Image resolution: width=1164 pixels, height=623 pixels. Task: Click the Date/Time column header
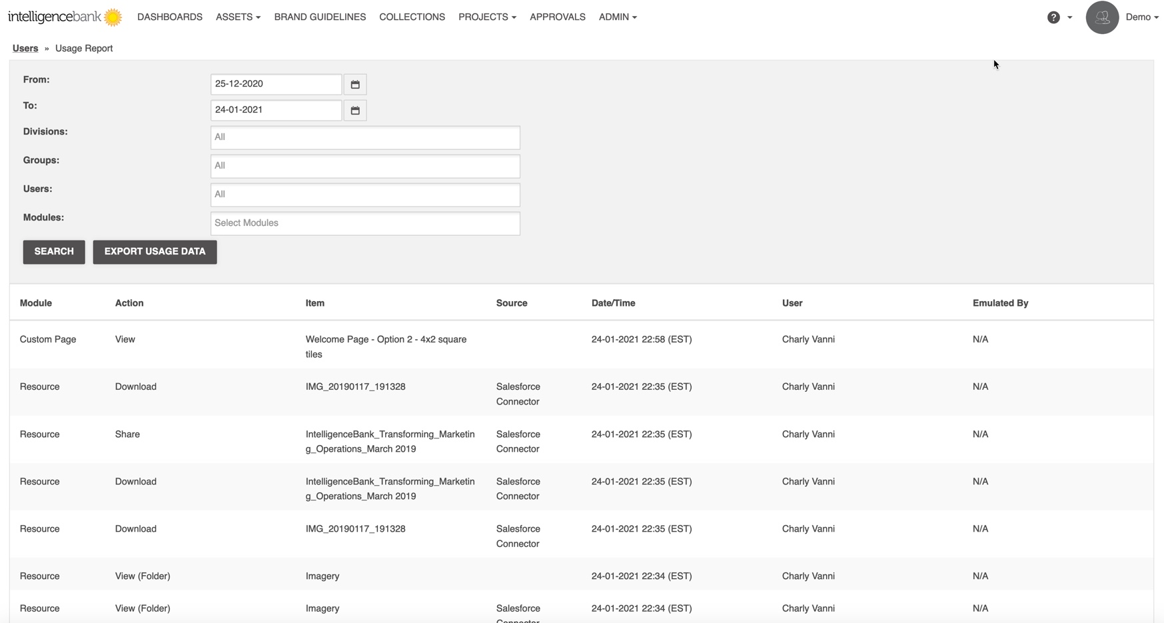point(614,303)
